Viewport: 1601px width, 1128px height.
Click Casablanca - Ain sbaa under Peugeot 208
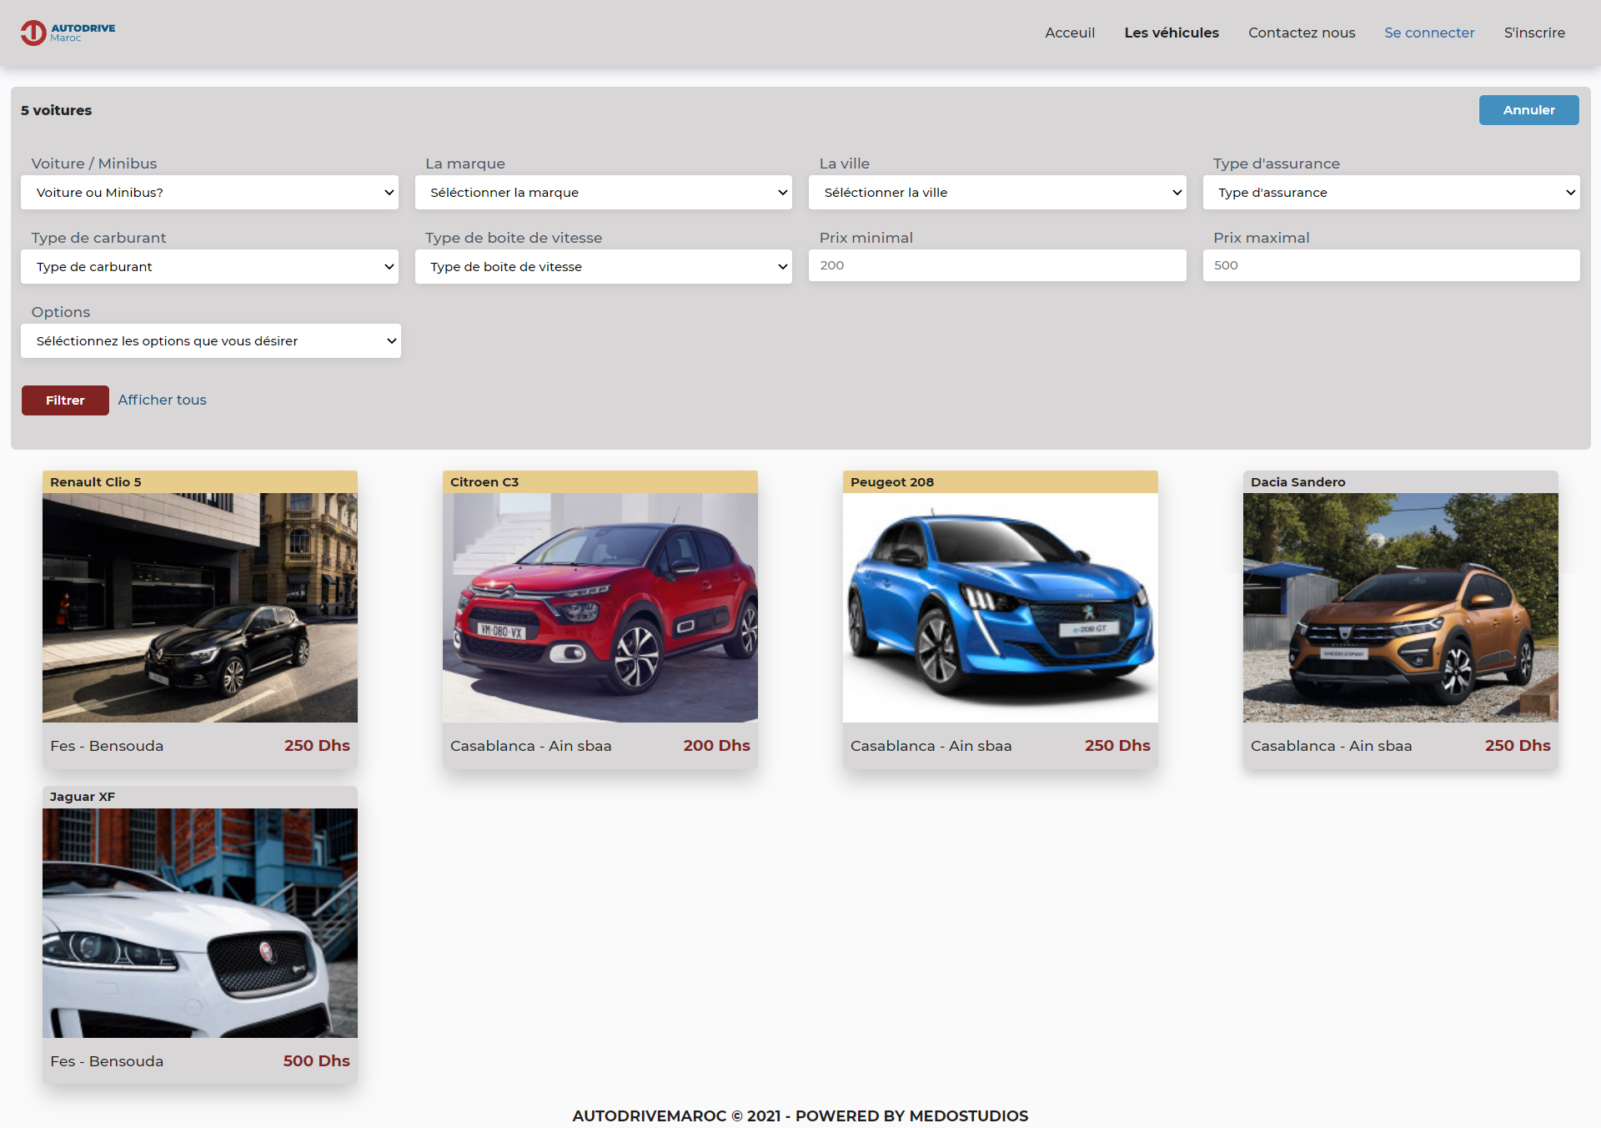pos(931,746)
